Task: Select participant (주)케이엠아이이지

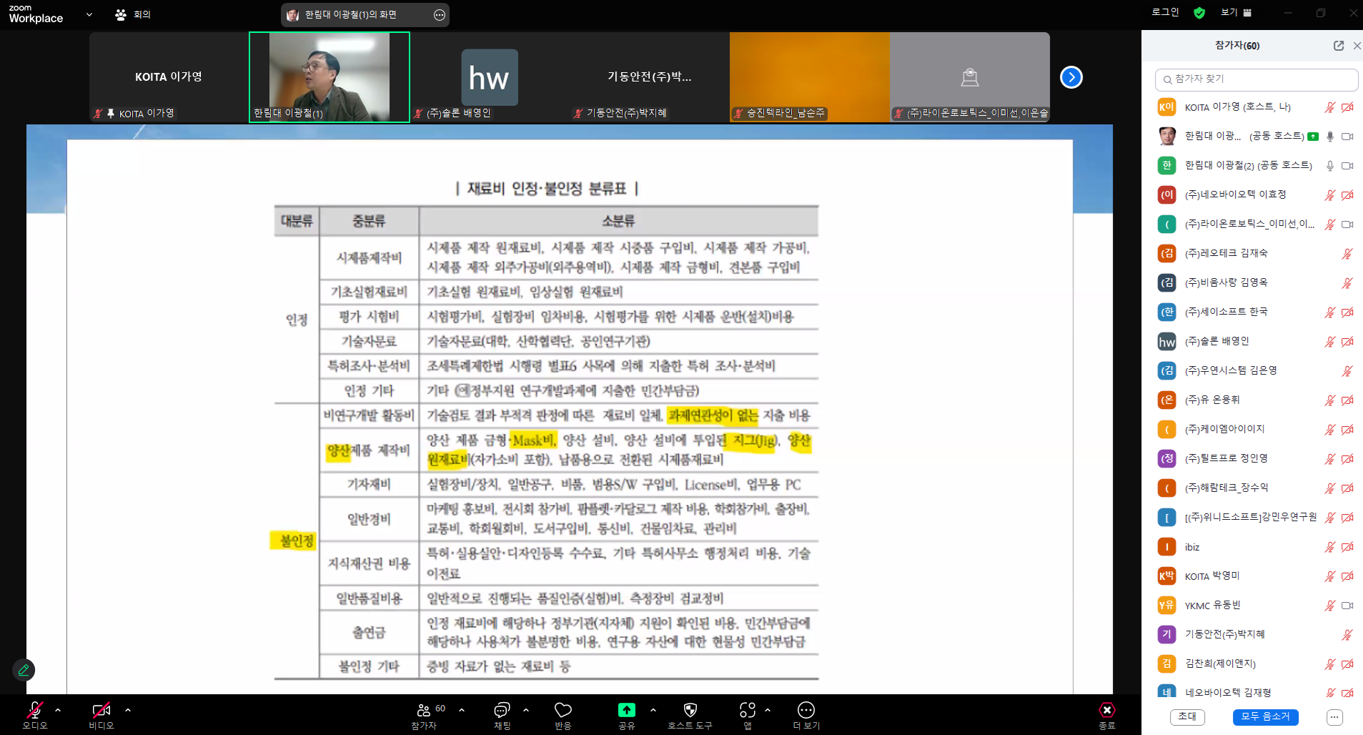Action: 1257,429
